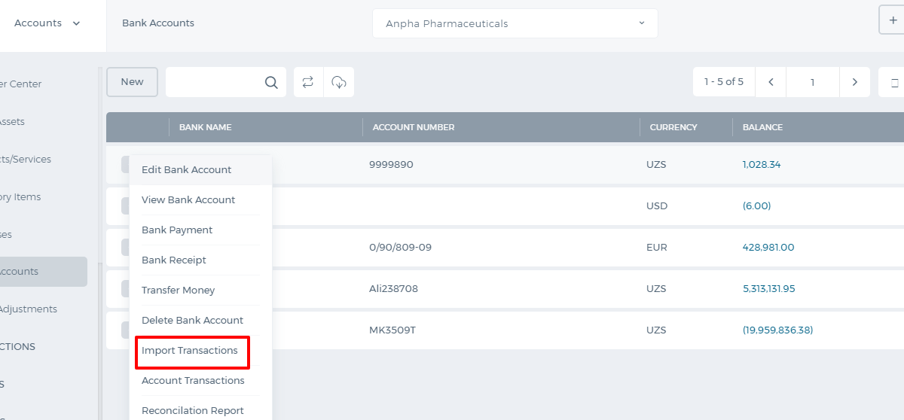Click the page number field showing 1
904x420 pixels.
click(813, 82)
